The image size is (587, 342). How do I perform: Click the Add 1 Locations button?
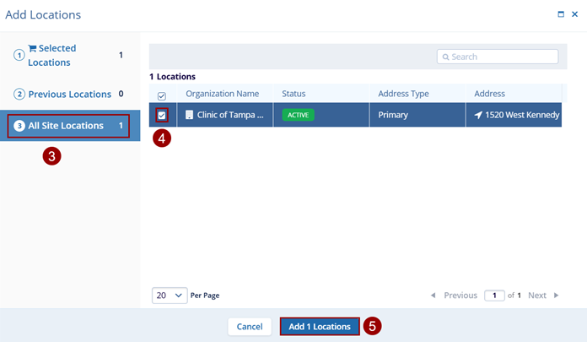click(x=320, y=326)
